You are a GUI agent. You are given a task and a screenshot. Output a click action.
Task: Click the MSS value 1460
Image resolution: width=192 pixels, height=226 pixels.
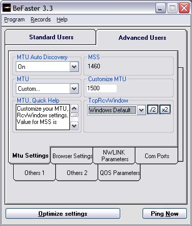click(94, 66)
